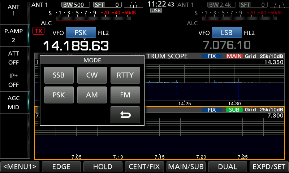289x173 pixels.
Task: Pick FM from the MODE popup
Action: coord(125,95)
